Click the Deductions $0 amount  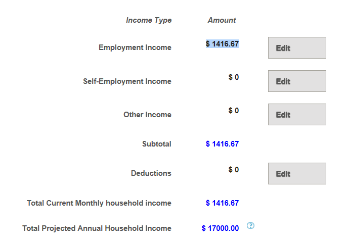[x=233, y=170]
